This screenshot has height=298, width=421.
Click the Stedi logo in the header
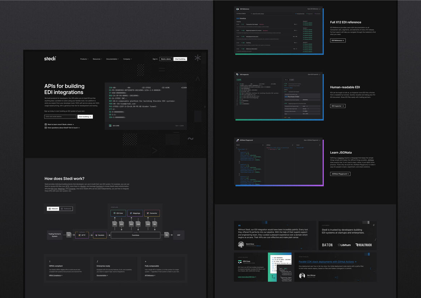pyautogui.click(x=50, y=59)
